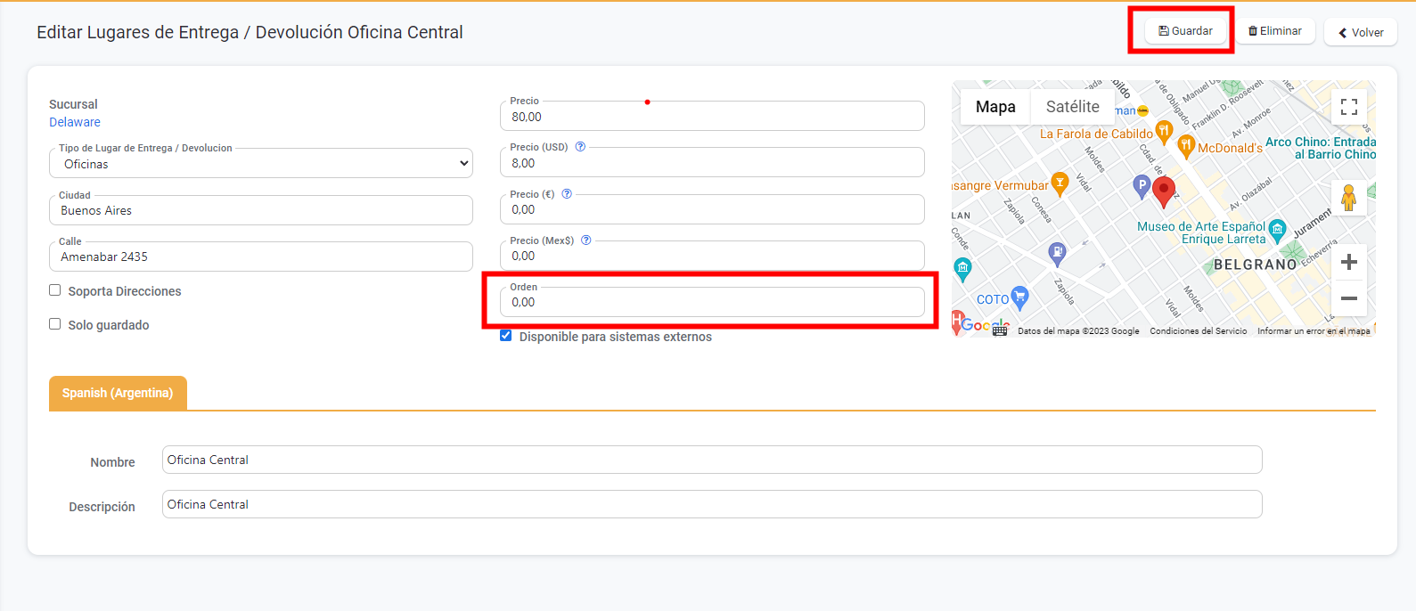The height and width of the screenshot is (611, 1416).
Task: Open help icon next to Precio (€)
Action: tap(567, 193)
